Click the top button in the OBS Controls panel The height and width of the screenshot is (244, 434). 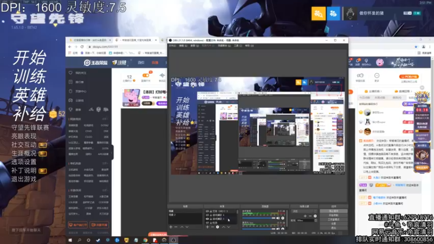click(334, 211)
